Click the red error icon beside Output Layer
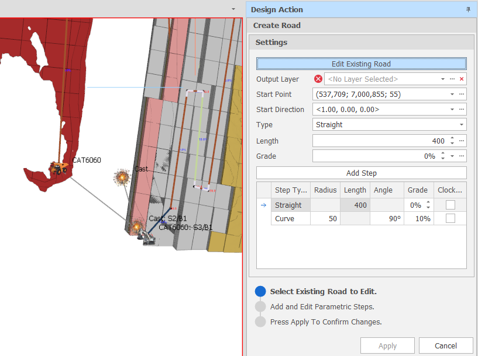The image size is (478, 356). [318, 79]
